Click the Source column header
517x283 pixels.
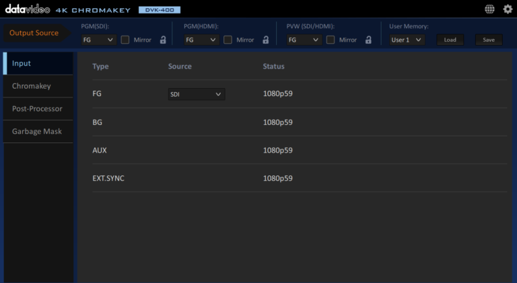click(x=180, y=66)
